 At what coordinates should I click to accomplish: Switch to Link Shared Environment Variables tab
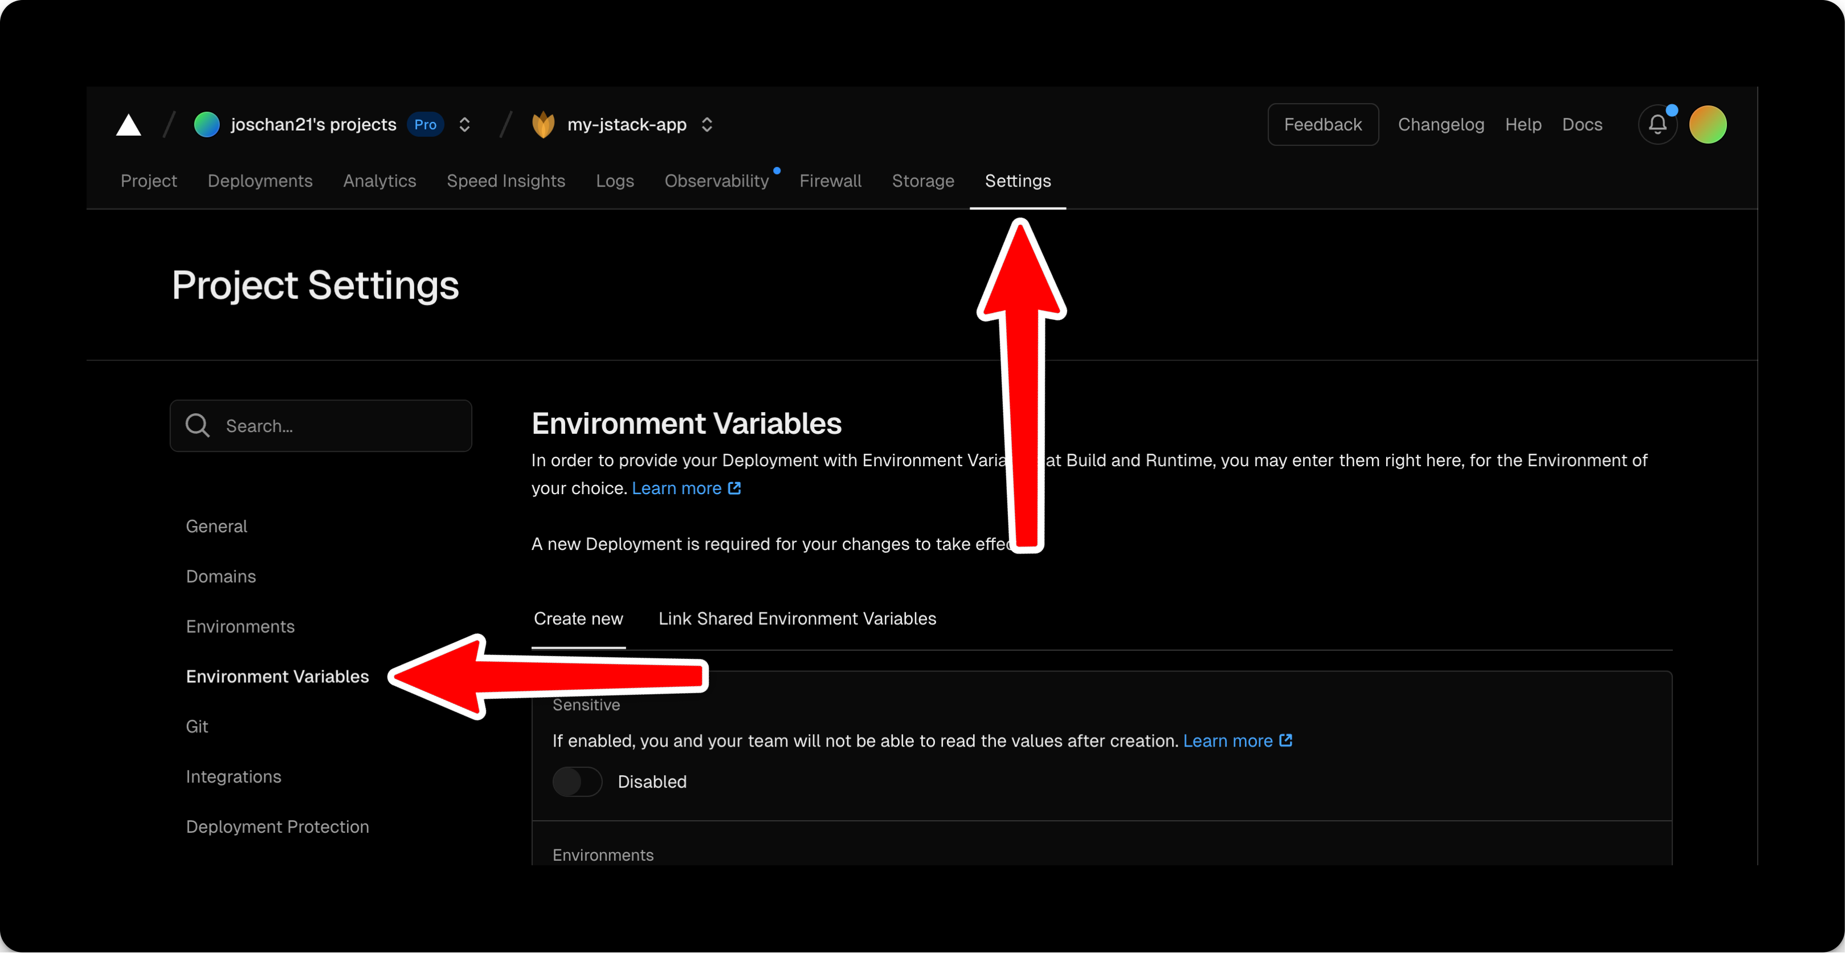[797, 618]
